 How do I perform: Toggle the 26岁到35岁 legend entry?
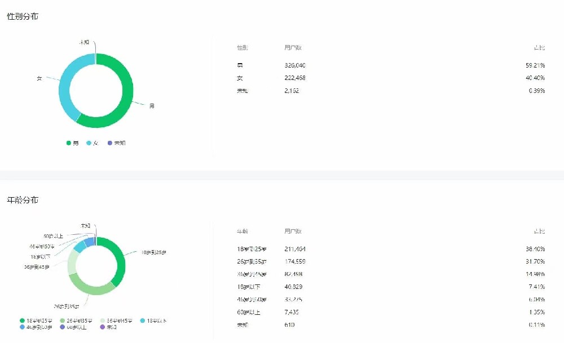coord(76,320)
